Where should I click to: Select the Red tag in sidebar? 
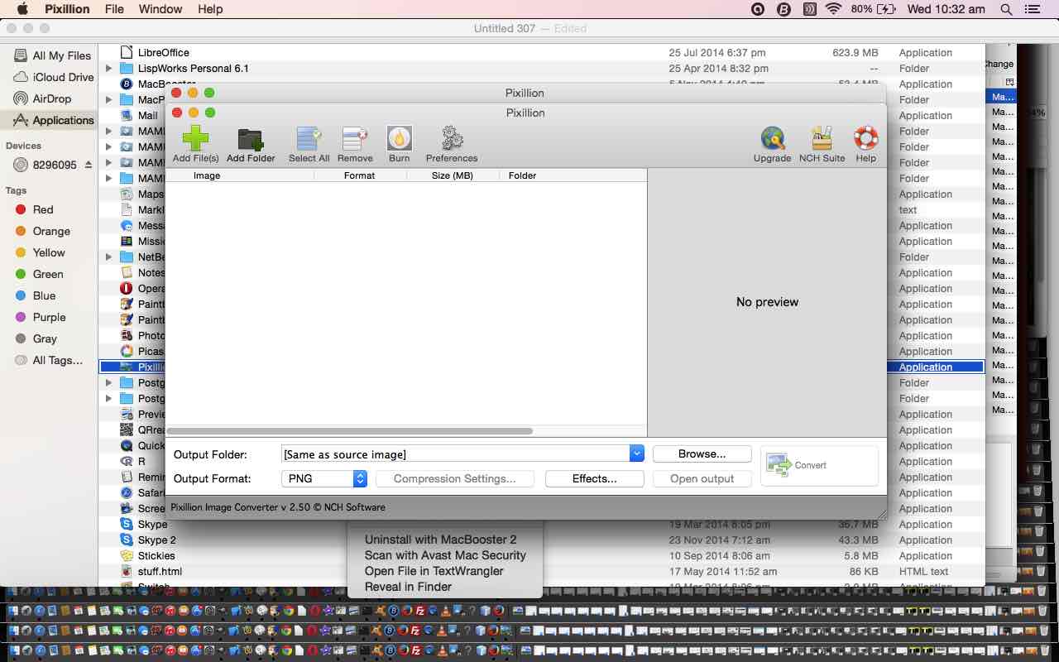[x=43, y=209]
